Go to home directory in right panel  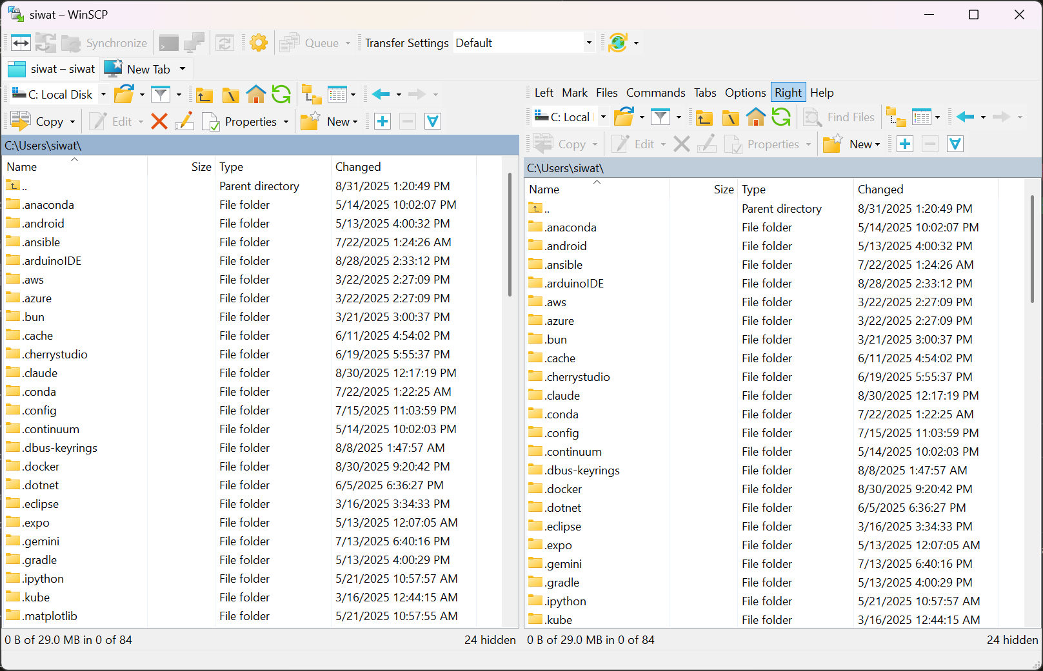click(x=756, y=117)
